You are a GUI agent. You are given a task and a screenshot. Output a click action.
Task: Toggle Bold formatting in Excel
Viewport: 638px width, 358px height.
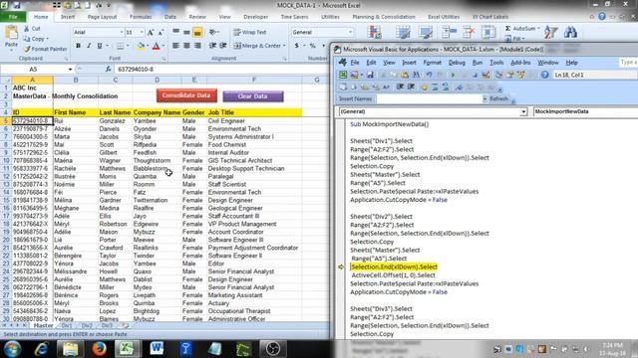pos(78,46)
